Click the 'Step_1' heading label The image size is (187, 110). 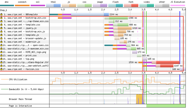click(4, 10)
